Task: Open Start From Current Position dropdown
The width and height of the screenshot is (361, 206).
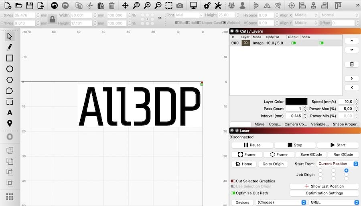Action: click(x=337, y=164)
